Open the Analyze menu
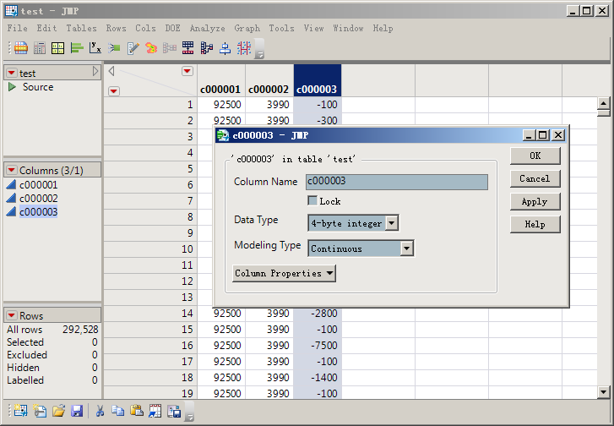 pyautogui.click(x=207, y=28)
